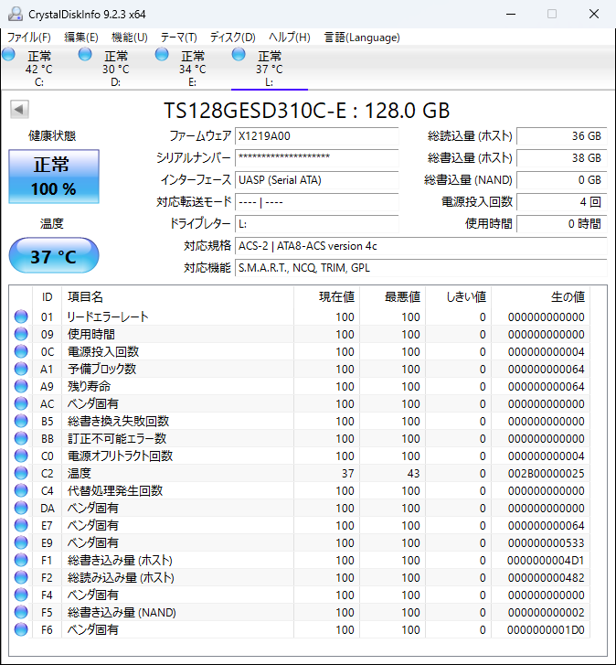This screenshot has width=616, height=665.
Task: Click status orb for F1 総書き込み量 (ホスト)
Action: 21,561
